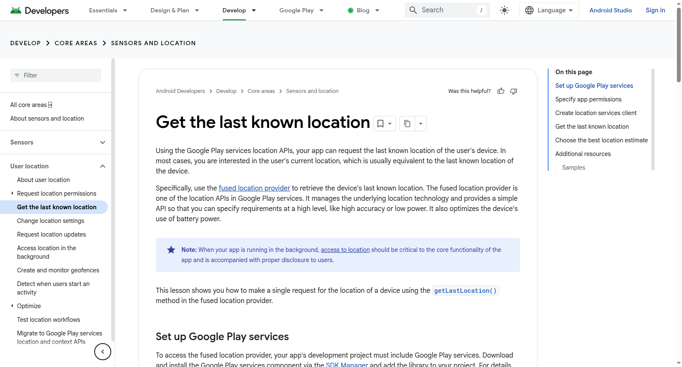Image resolution: width=682 pixels, height=367 pixels.
Task: Open Detect when users start an activity
Action: [53, 288]
